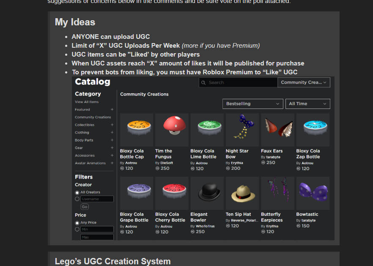This screenshot has height=266, width=373.
Task: Click the search magnifier icon in Catalog
Action: click(203, 83)
